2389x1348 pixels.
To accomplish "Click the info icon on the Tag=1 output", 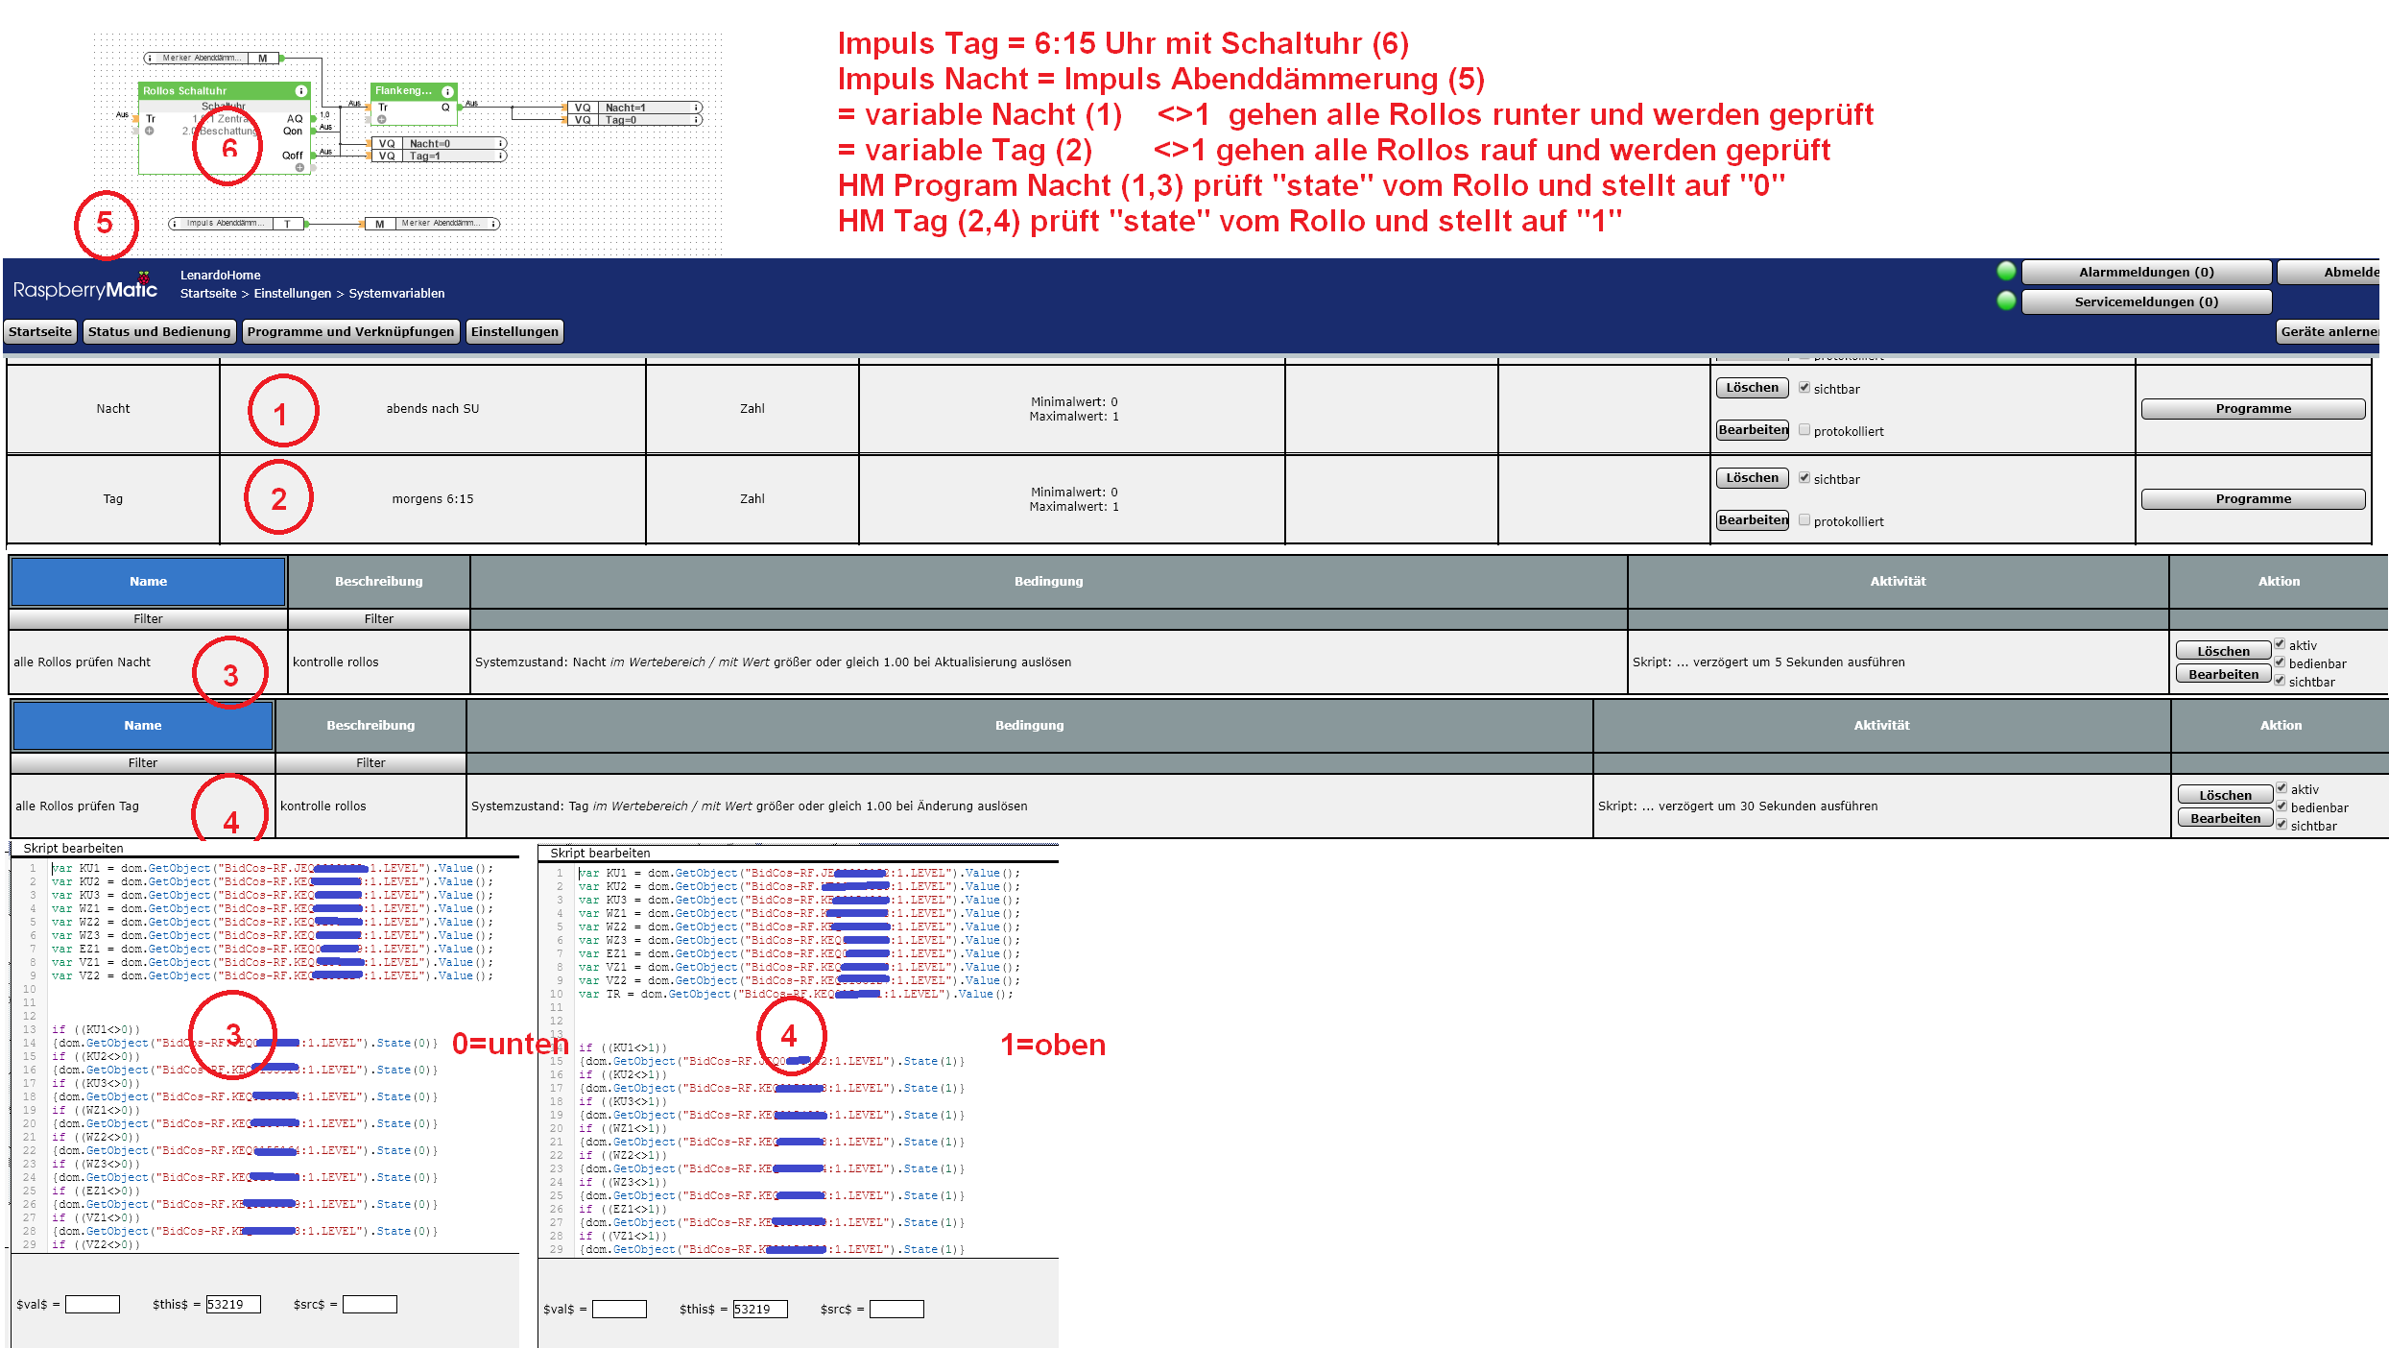I will point(500,156).
